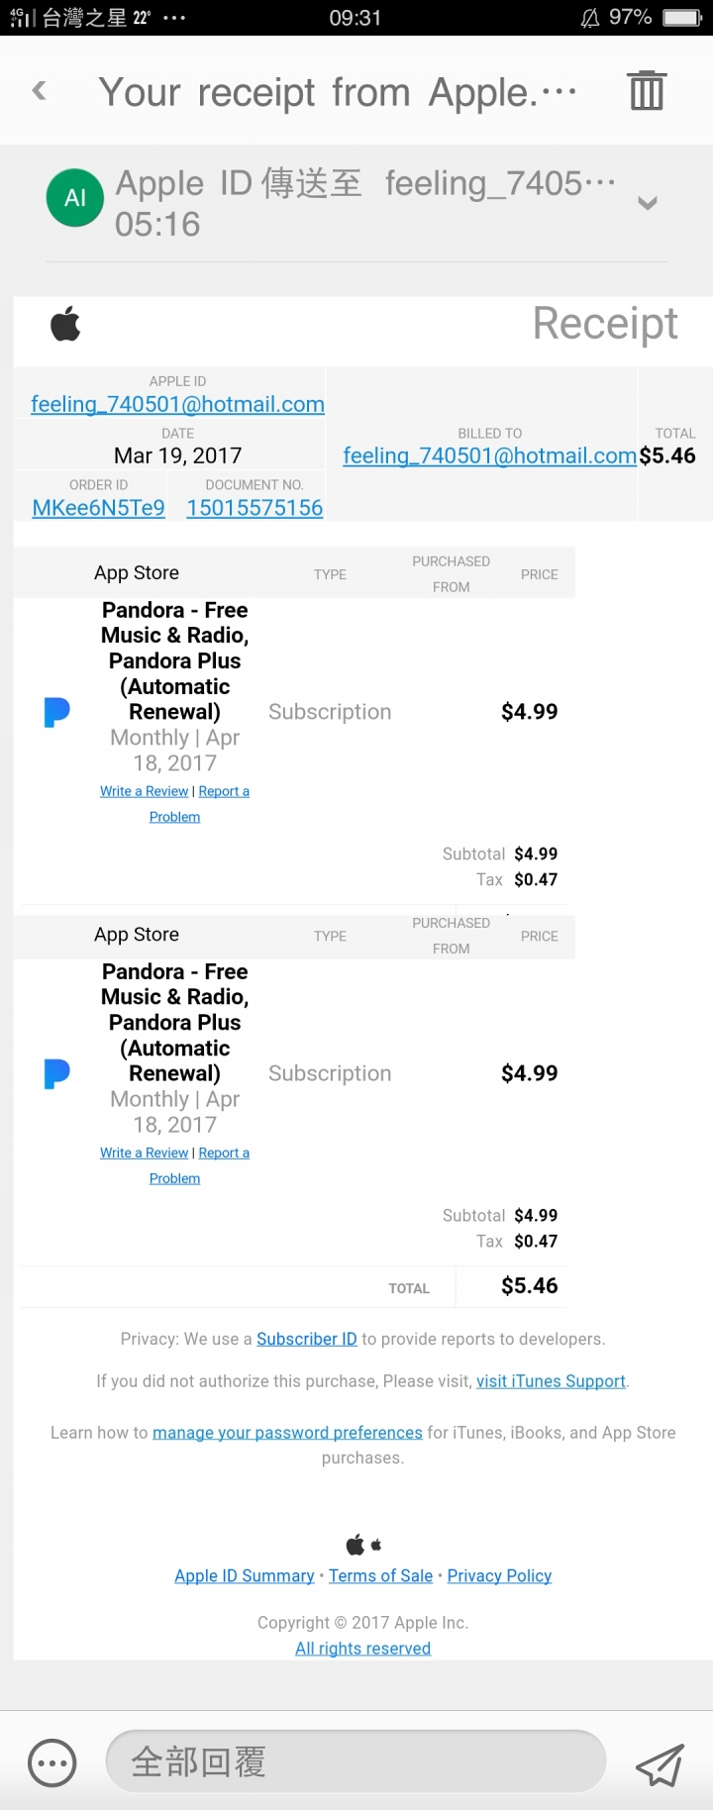Tap the send paper plane icon
The width and height of the screenshot is (713, 1810).
click(x=660, y=1762)
